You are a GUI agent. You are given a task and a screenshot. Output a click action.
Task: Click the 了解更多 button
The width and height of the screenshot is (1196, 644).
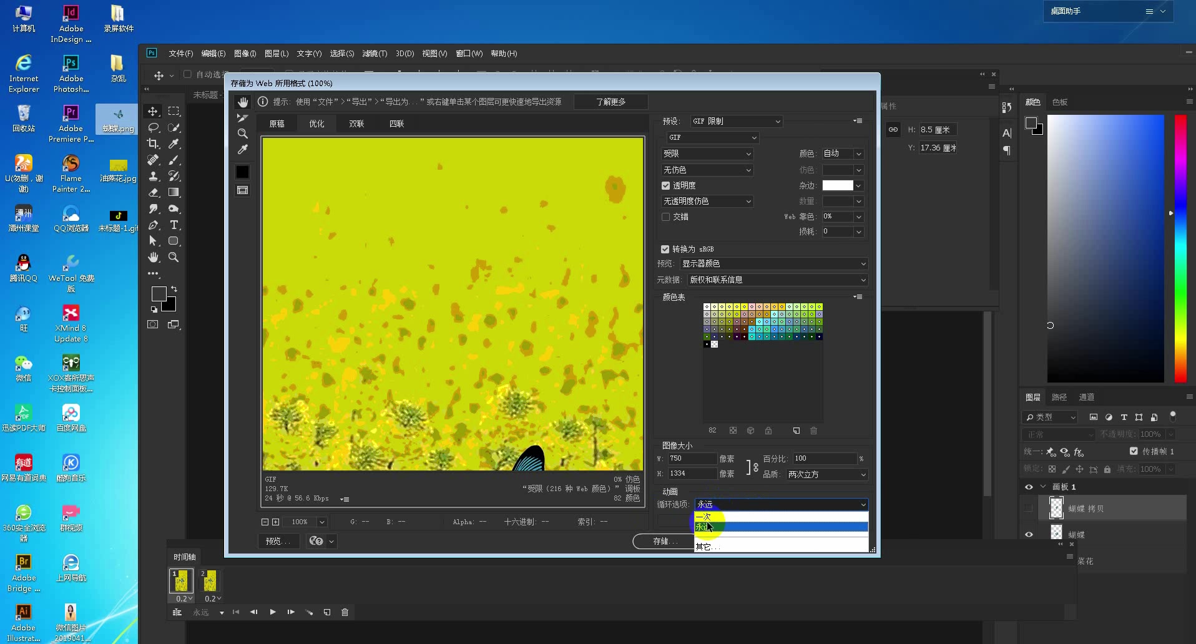[610, 102]
